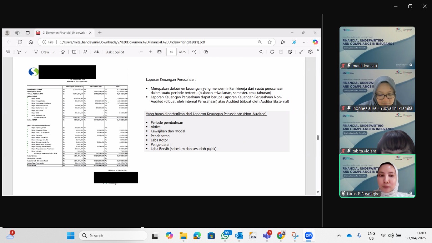Open the PDF table of contents icon

pyautogui.click(x=8, y=52)
